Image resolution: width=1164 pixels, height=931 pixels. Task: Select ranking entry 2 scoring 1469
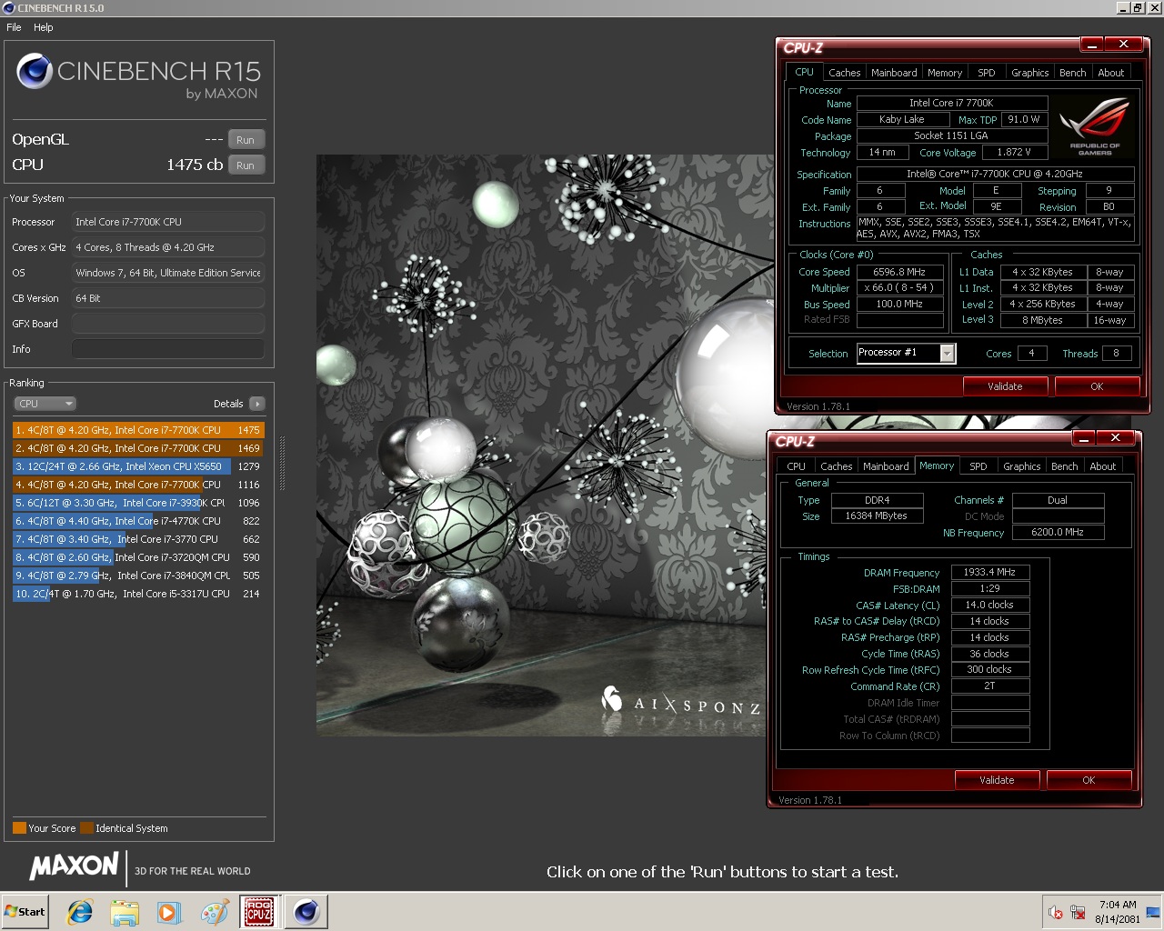(x=138, y=448)
